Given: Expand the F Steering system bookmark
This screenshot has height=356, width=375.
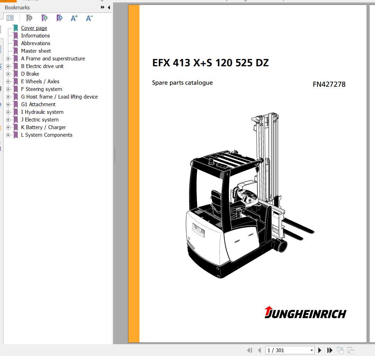Looking at the screenshot, I should tap(8, 89).
